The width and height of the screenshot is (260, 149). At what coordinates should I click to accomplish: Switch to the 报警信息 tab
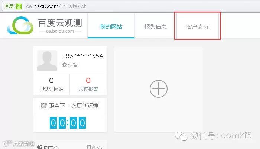[x=155, y=26]
